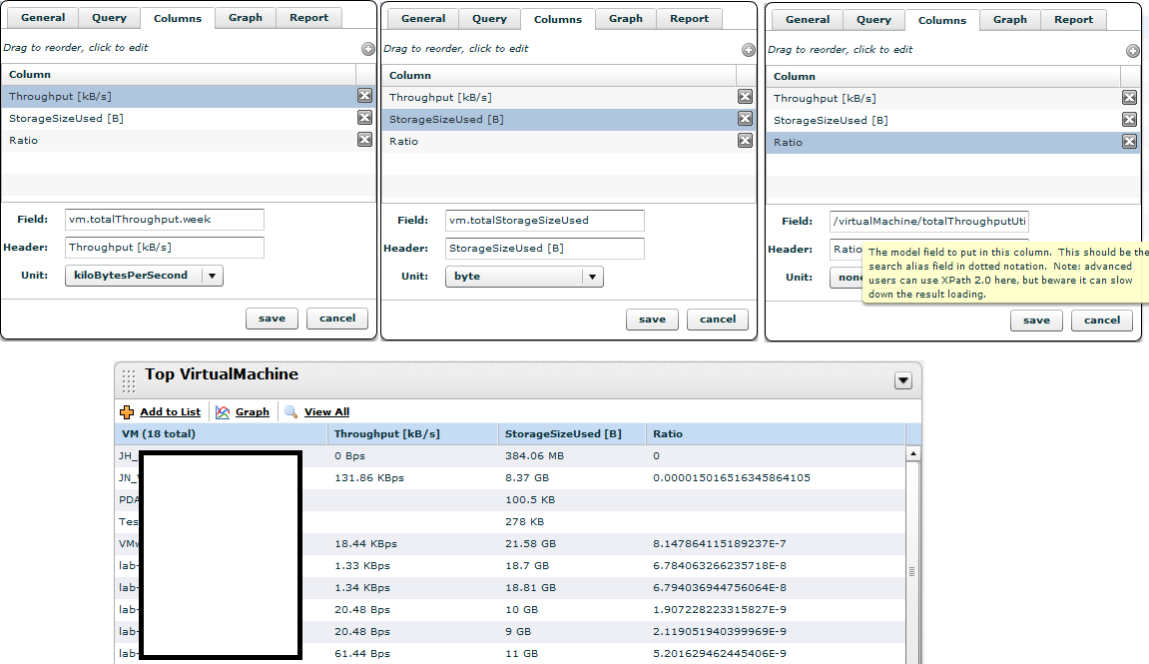Remove Ratio column in right panel
This screenshot has width=1149, height=664.
(1129, 142)
